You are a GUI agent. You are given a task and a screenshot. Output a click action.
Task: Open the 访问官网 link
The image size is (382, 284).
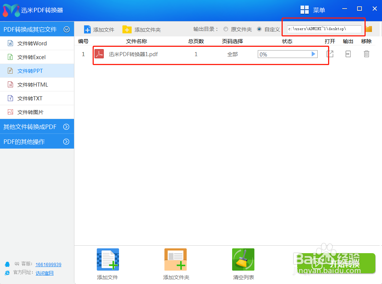tap(45, 273)
